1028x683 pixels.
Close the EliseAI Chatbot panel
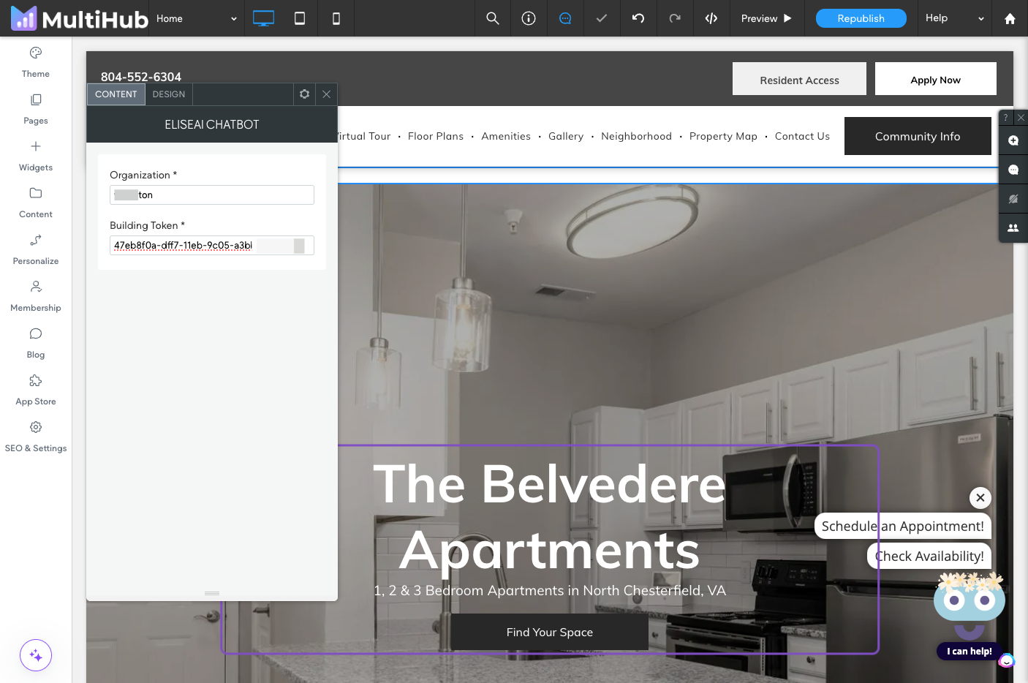point(327,94)
